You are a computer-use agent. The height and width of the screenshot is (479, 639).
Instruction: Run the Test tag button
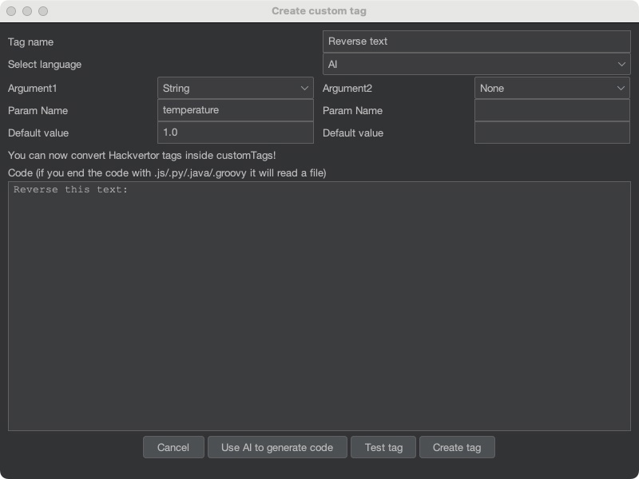pos(383,447)
